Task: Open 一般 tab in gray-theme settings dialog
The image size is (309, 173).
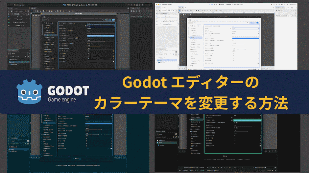Action: [x=43, y=17]
